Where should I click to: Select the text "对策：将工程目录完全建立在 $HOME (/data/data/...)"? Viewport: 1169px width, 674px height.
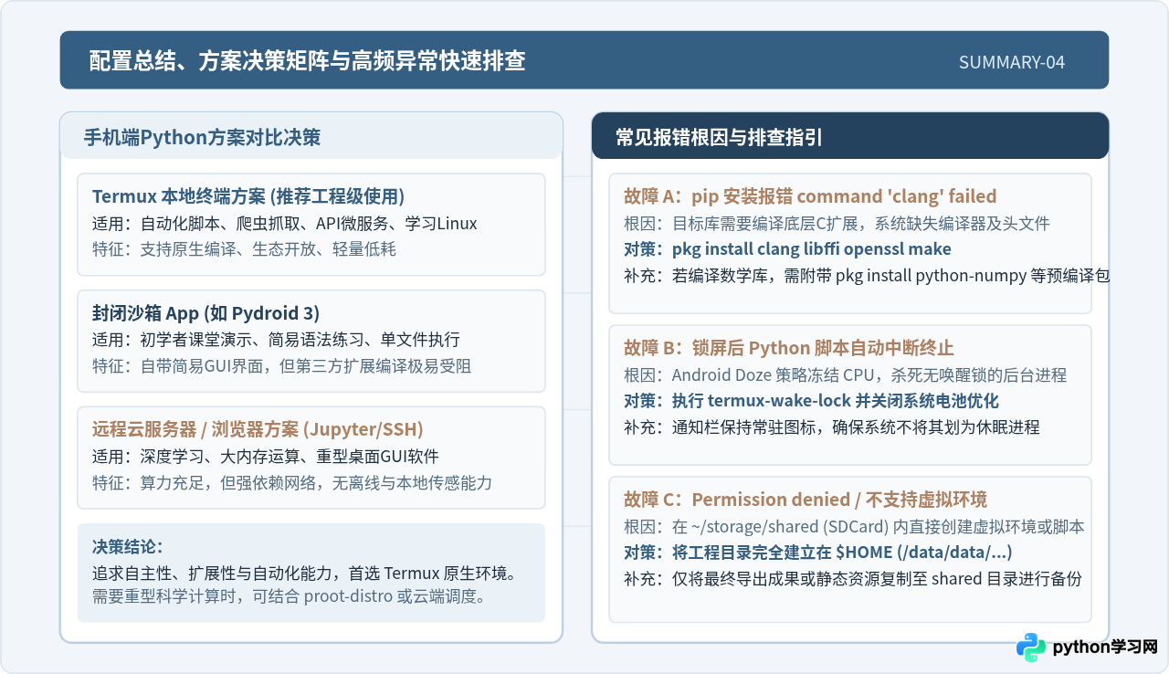tap(817, 552)
